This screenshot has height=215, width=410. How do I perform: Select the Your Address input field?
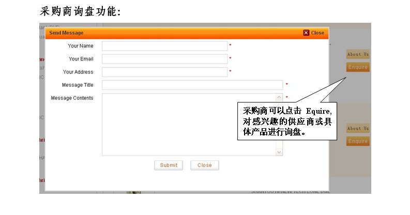[164, 72]
